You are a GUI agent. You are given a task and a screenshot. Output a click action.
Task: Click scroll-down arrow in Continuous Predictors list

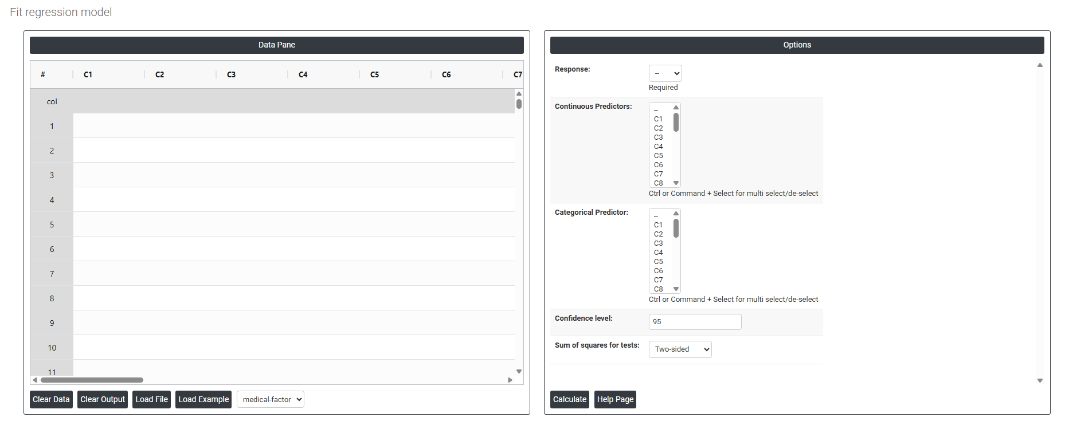click(676, 183)
